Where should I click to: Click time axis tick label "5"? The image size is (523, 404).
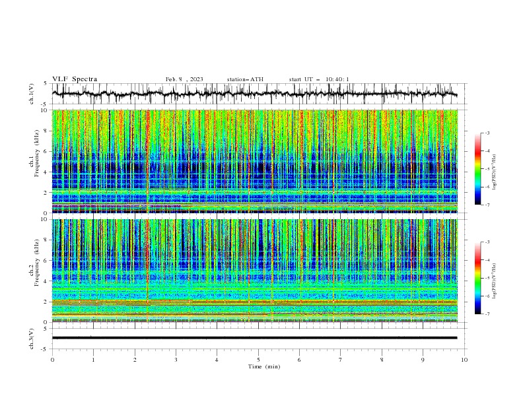[258, 360]
